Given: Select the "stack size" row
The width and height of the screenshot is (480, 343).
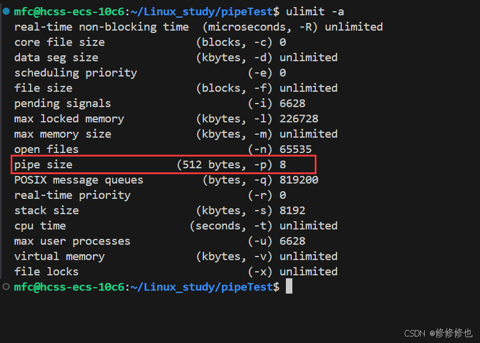Looking at the screenshot, I should (159, 211).
